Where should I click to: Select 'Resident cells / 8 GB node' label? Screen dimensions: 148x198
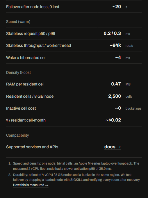(30, 96)
